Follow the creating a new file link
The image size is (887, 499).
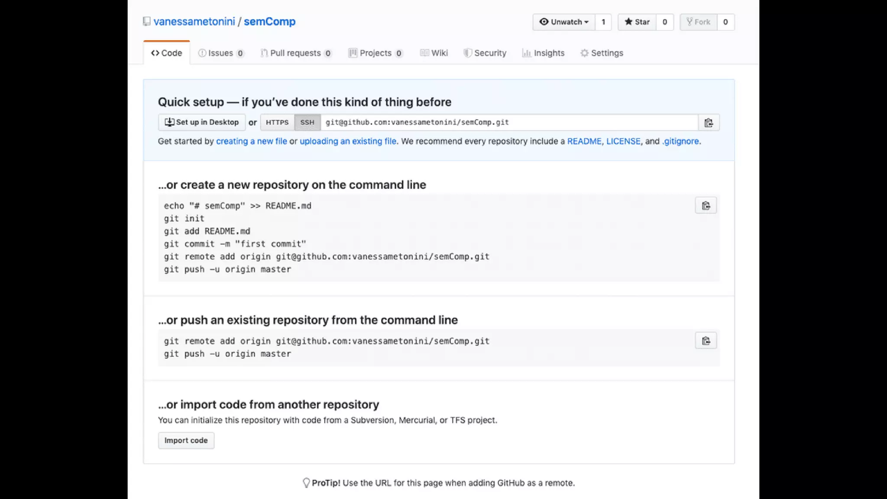pyautogui.click(x=251, y=141)
